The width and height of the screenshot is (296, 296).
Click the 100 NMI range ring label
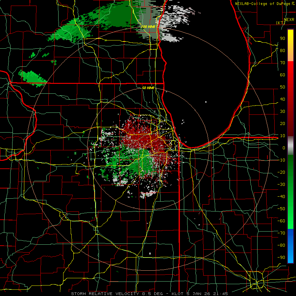pyautogui.click(x=148, y=27)
